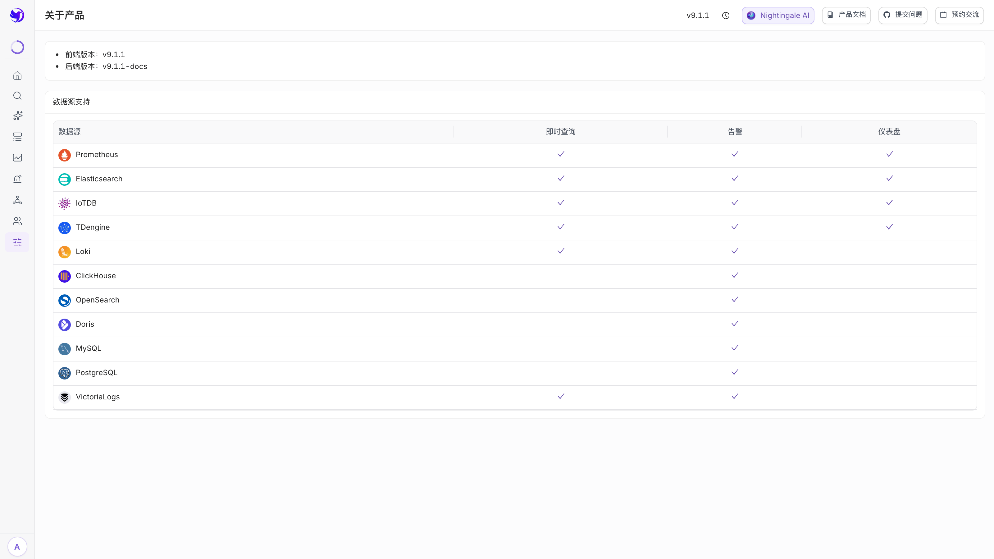
Task: Click 预约交流 booking button
Action: pos(959,16)
